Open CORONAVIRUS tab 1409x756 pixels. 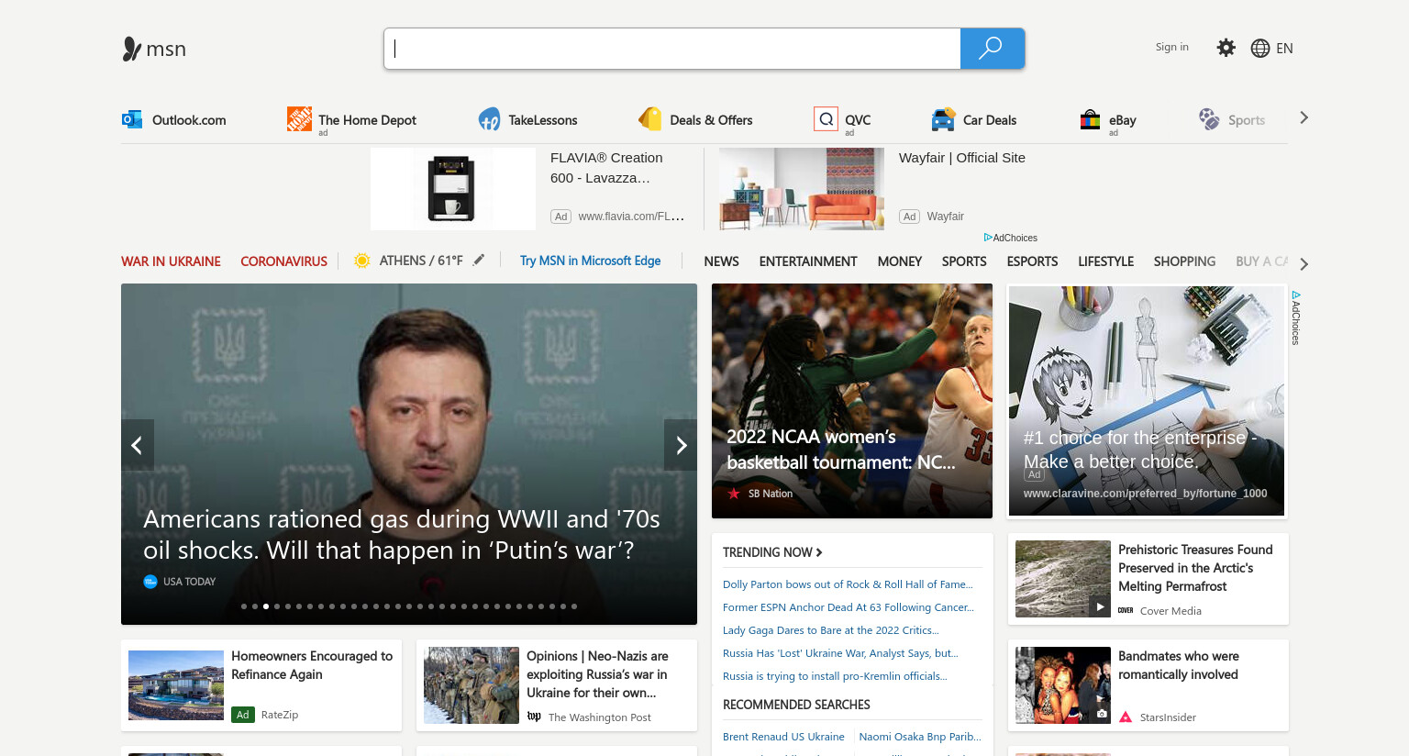[283, 261]
